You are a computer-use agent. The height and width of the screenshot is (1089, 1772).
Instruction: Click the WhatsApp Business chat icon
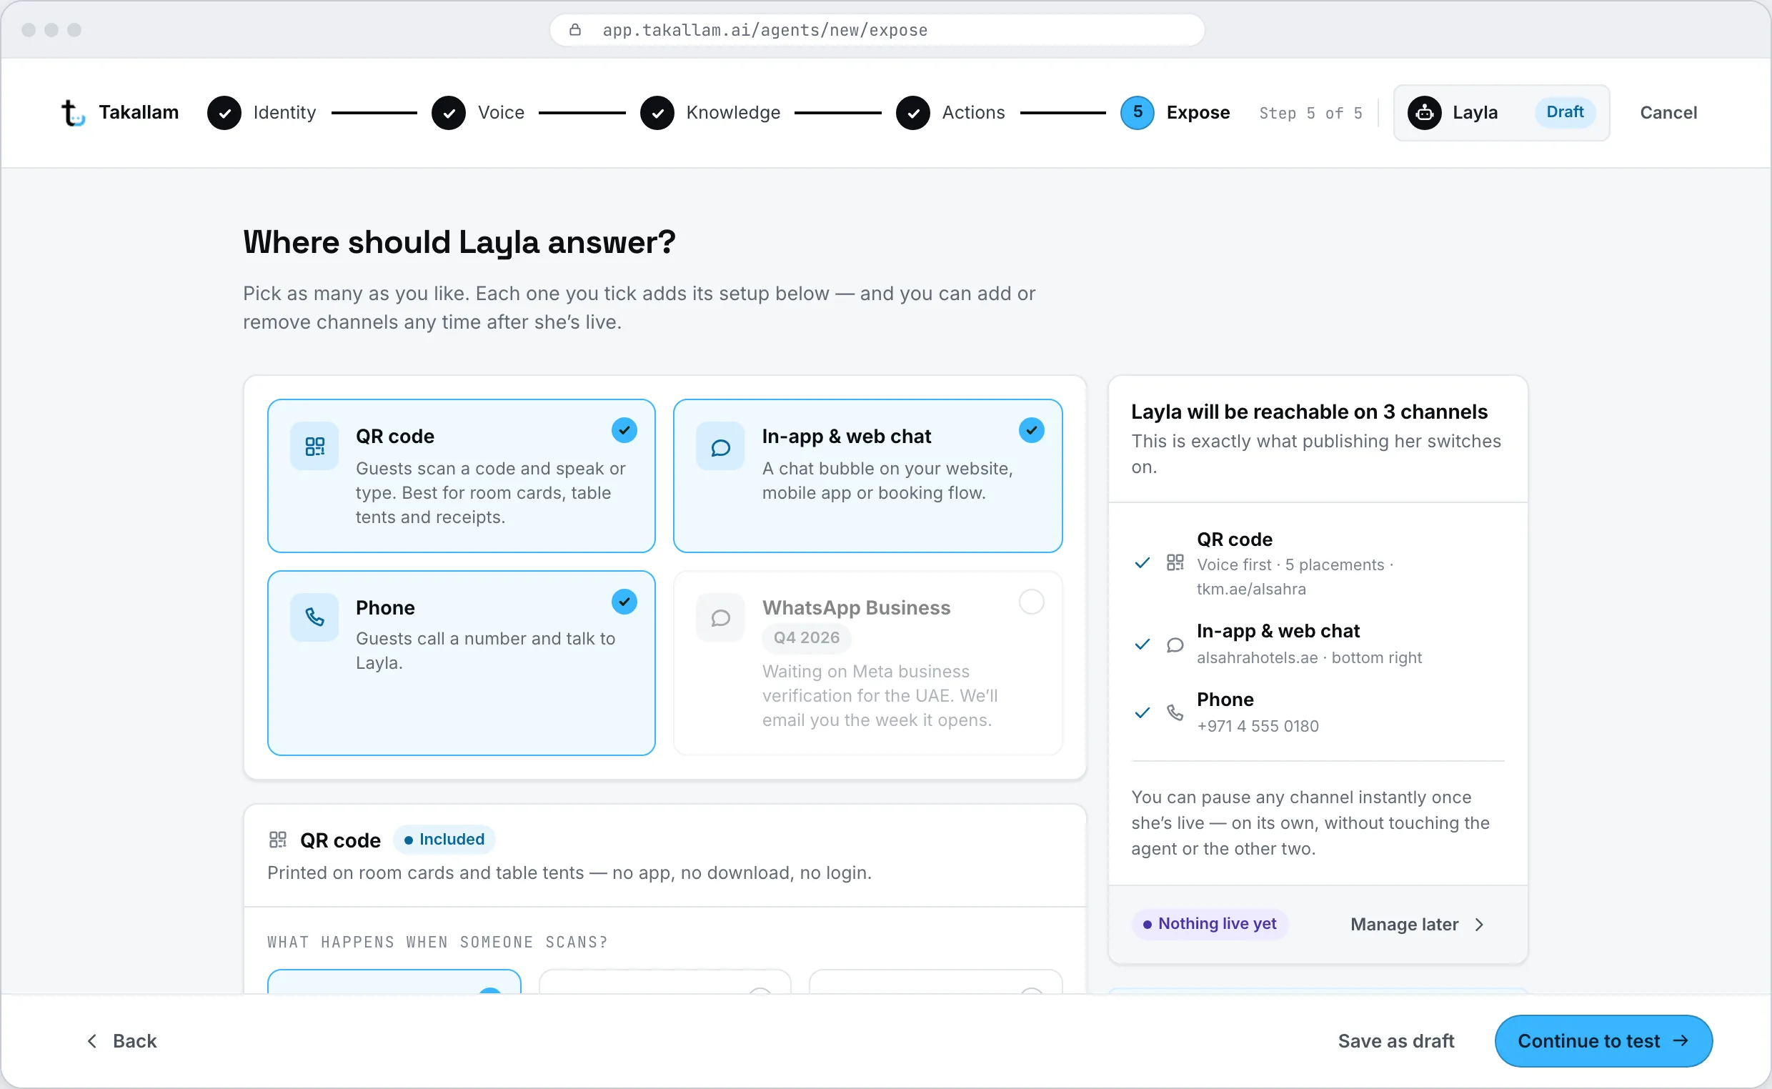(720, 617)
